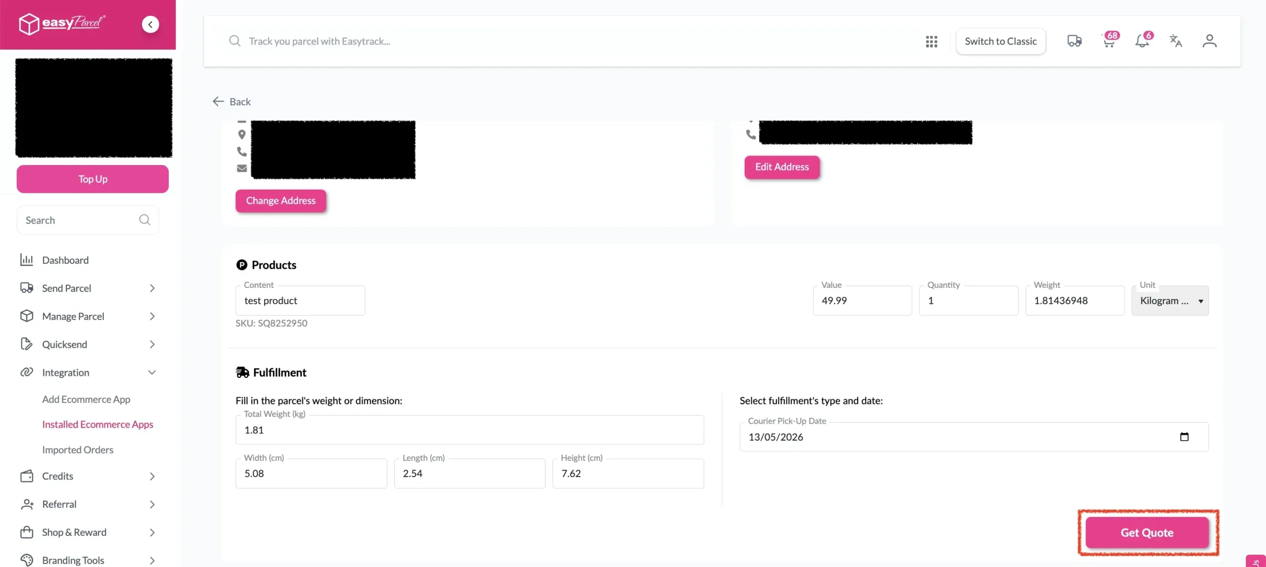Open the language translation menu

tap(1176, 41)
